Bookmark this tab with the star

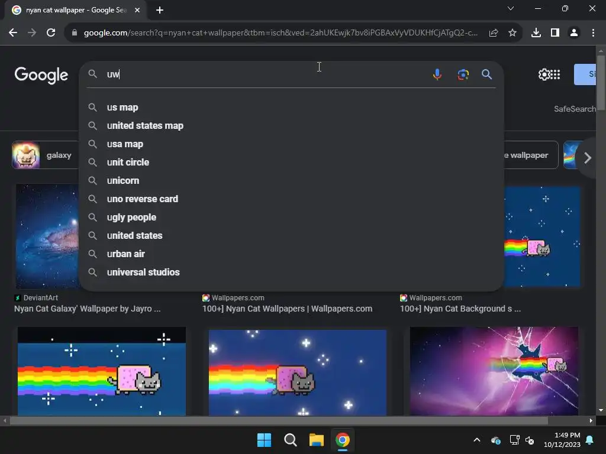pos(512,33)
